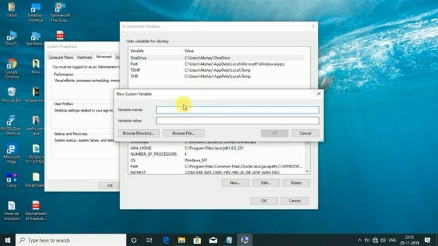Select the How desktop icon
This screenshot has height=246, width=438.
pos(36,66)
